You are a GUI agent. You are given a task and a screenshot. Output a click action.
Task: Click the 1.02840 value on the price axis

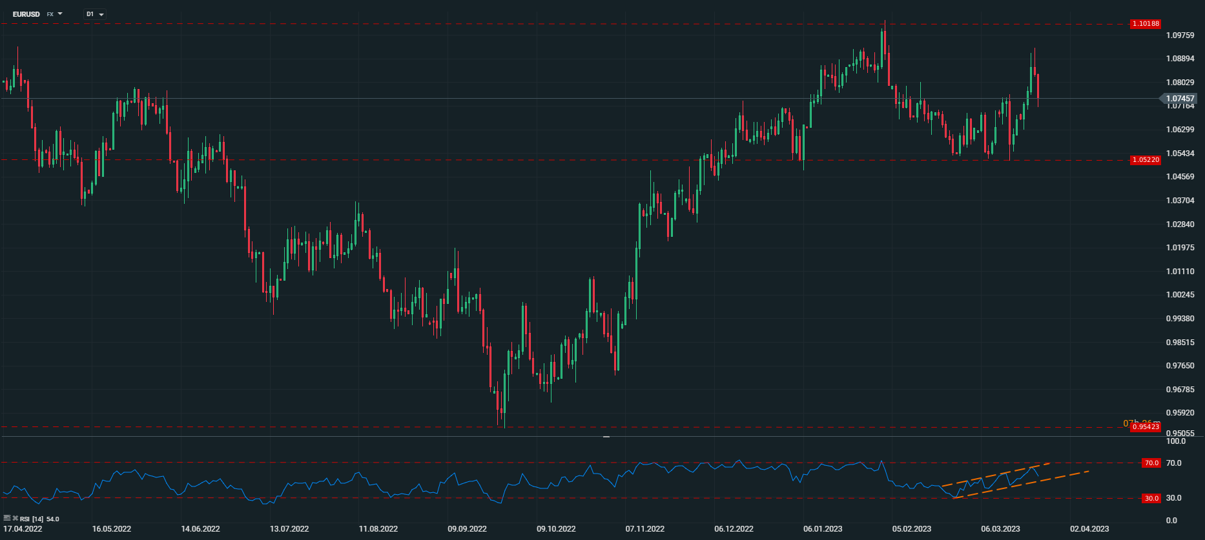1180,225
